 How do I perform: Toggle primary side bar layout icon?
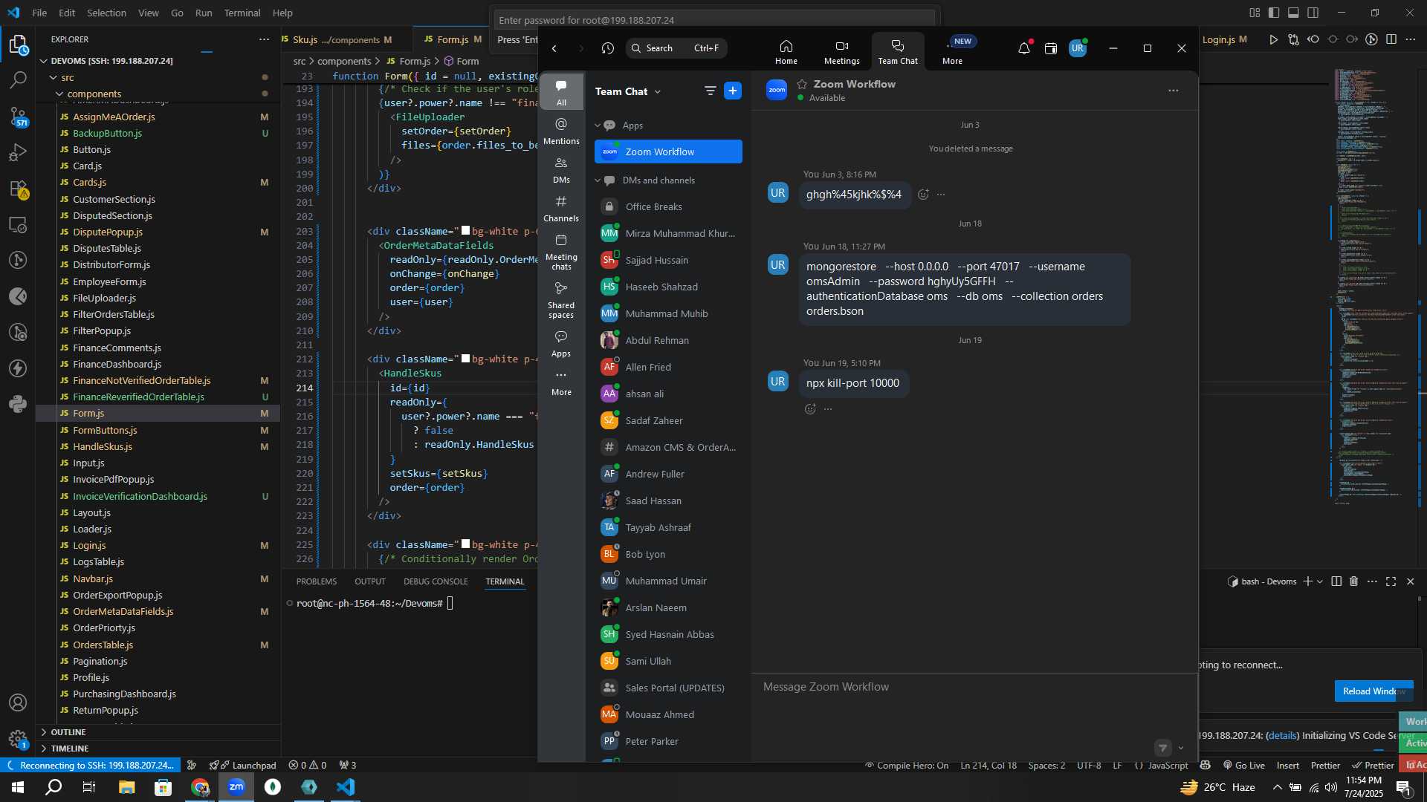point(1274,13)
